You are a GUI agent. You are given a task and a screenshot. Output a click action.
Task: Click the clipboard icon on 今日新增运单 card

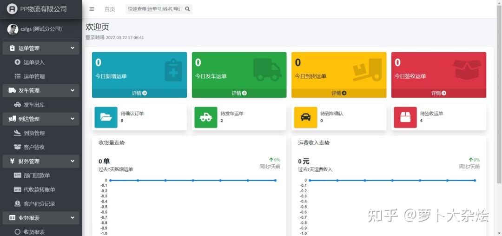(173, 69)
